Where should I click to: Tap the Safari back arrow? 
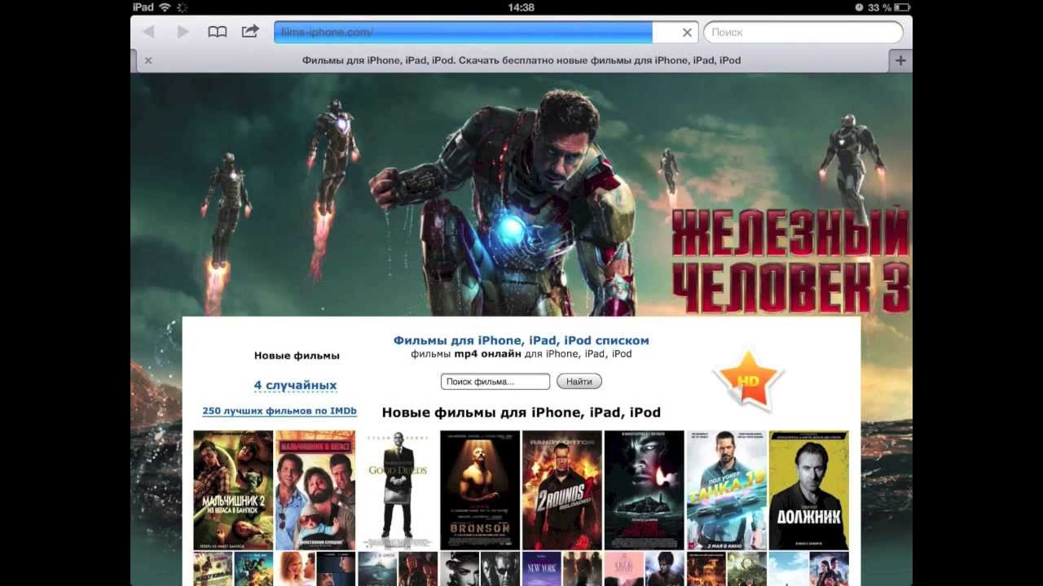pyautogui.click(x=148, y=32)
